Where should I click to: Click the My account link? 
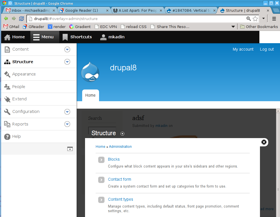pos(243,49)
